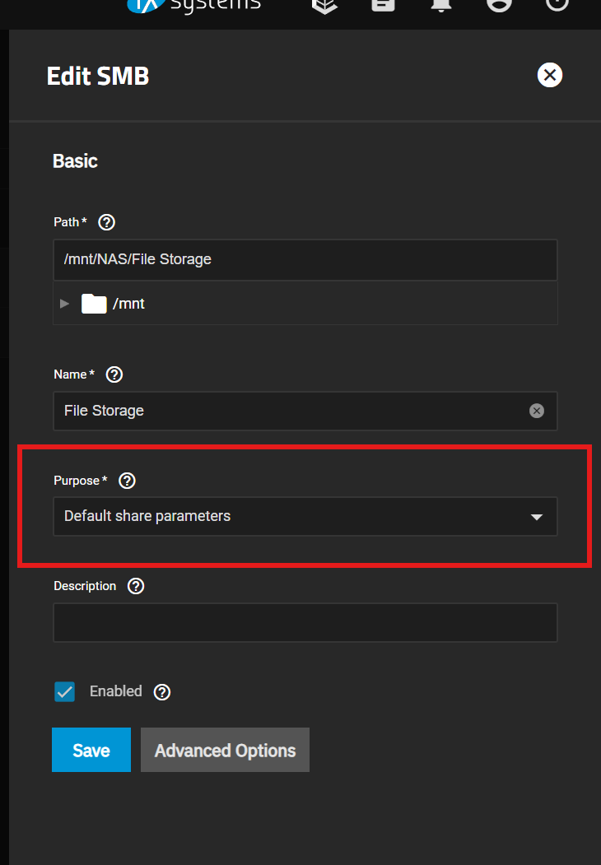This screenshot has height=865, width=601.
Task: Open Advanced Options
Action: point(225,750)
